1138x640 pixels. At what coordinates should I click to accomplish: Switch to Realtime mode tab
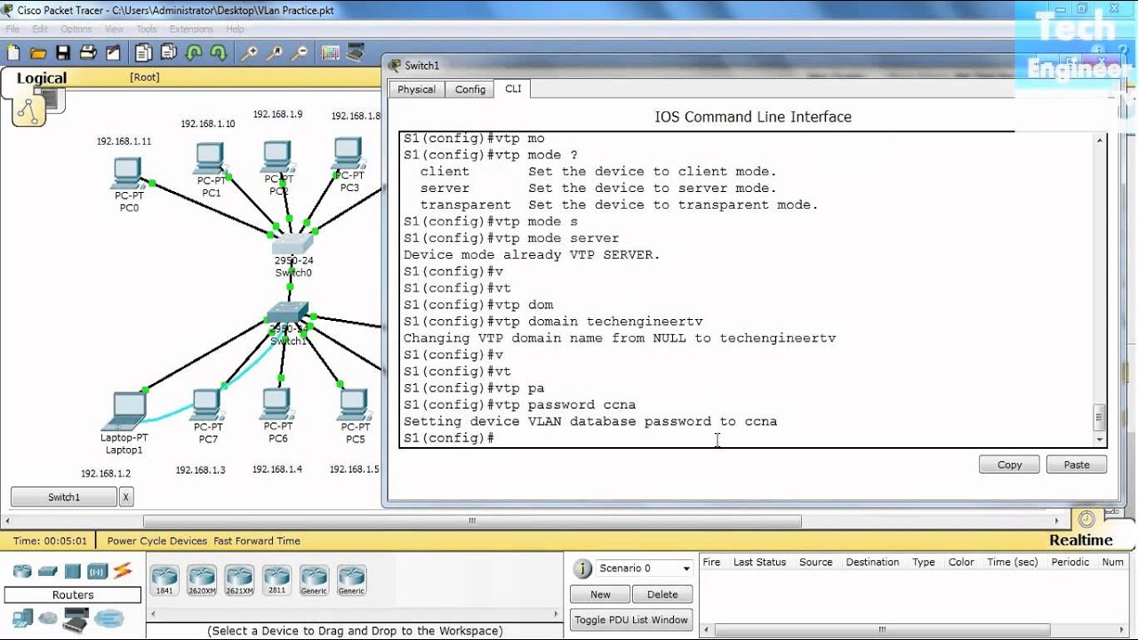coord(1081,540)
